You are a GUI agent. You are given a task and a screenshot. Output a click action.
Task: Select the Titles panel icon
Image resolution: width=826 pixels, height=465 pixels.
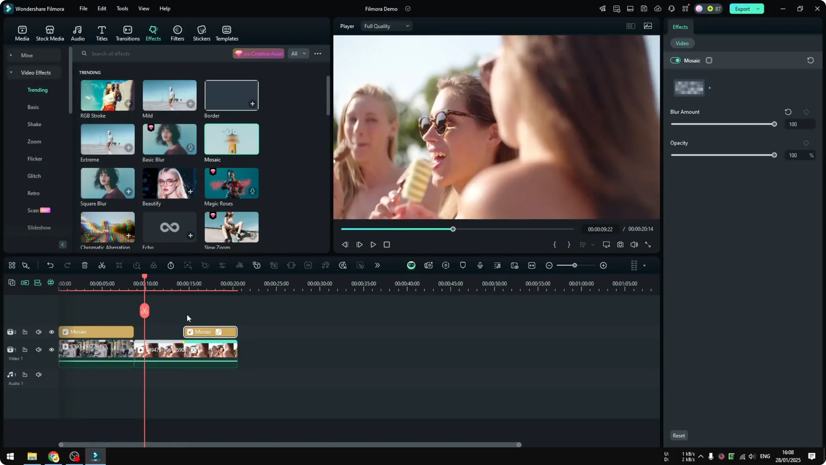pyautogui.click(x=102, y=33)
